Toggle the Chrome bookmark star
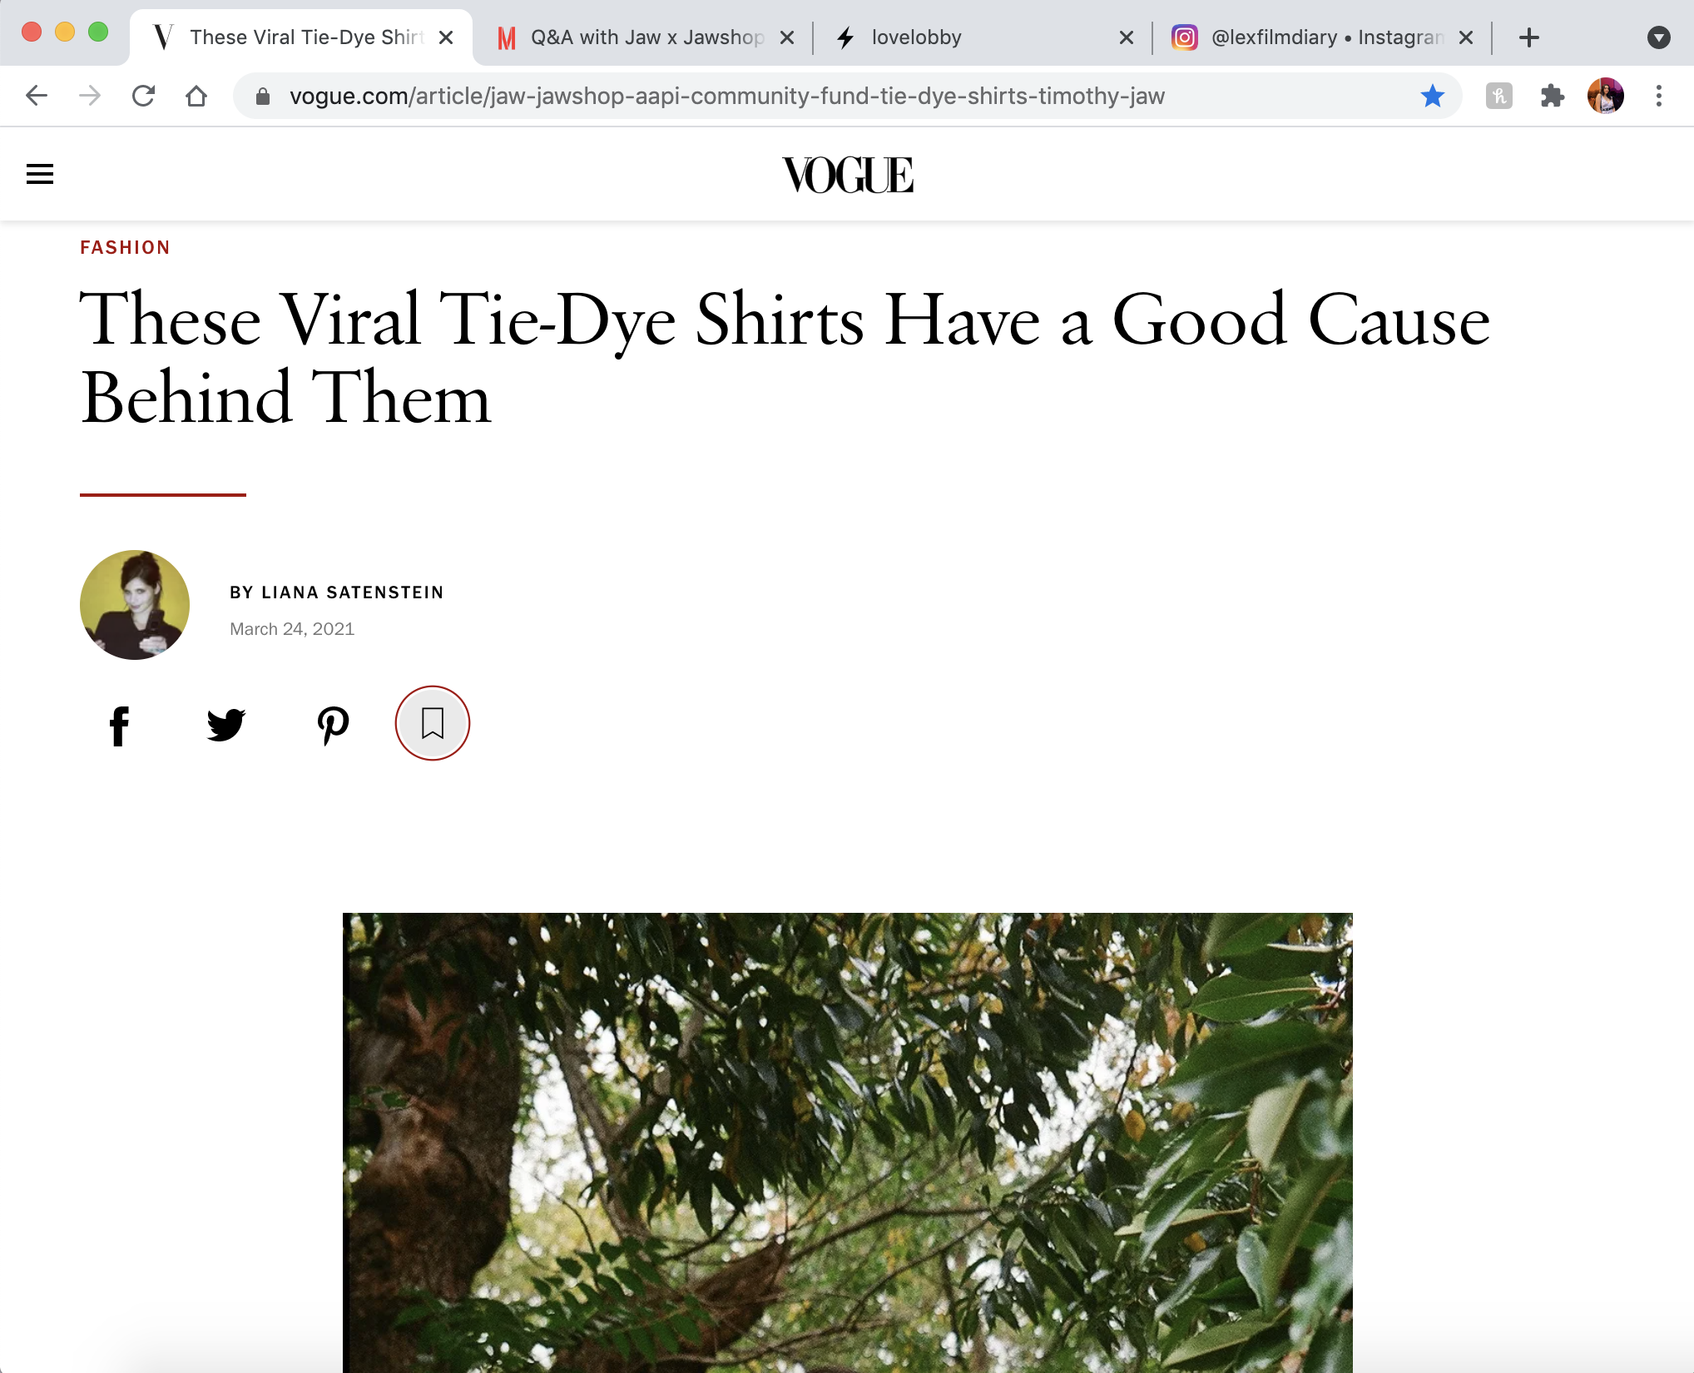The image size is (1694, 1373). pos(1432,97)
